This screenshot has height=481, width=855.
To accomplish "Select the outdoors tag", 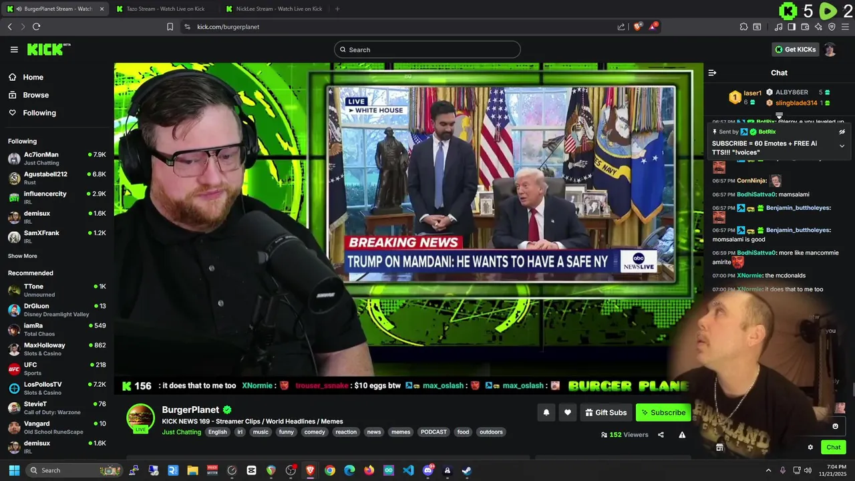I will coord(491,432).
